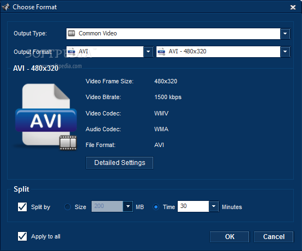Select the Time radio button
302x251 pixels.
click(x=156, y=207)
